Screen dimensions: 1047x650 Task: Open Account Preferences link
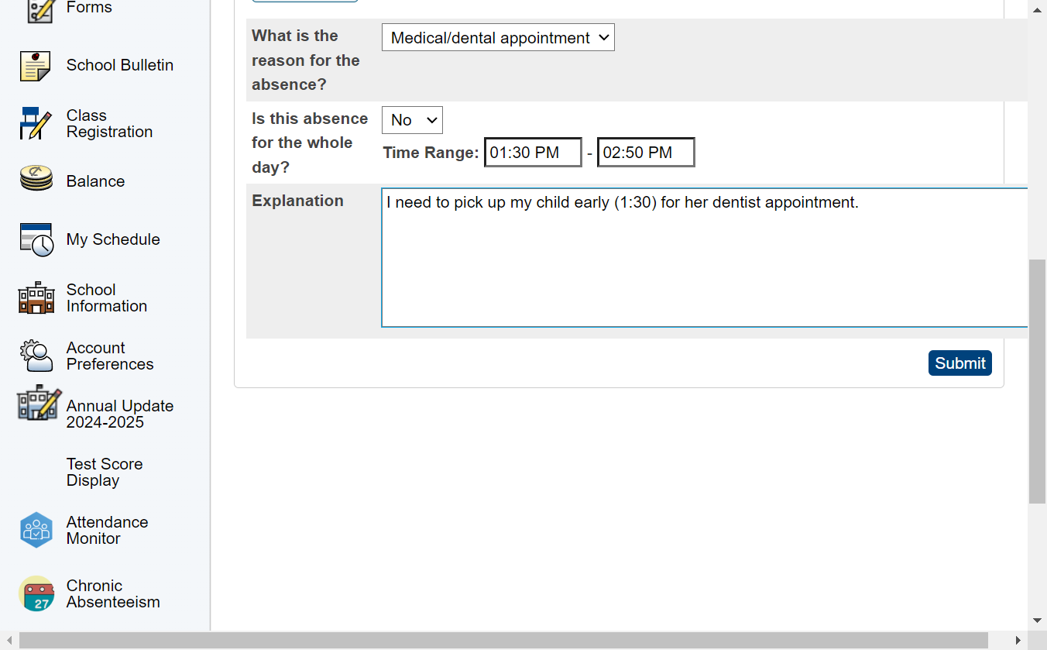(x=110, y=356)
